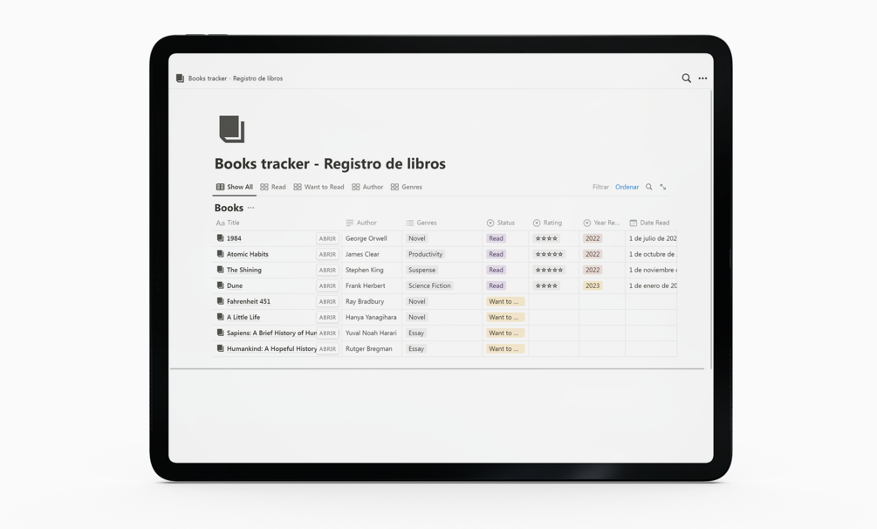Click the Ordenar button
Screen dimensions: 877x529
[x=627, y=187]
